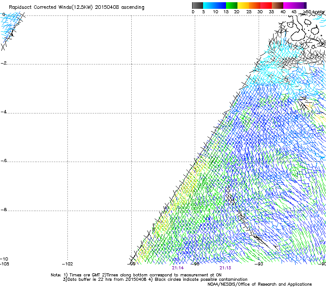
Task: Click the '10' label under color scale
Action: 215,12
